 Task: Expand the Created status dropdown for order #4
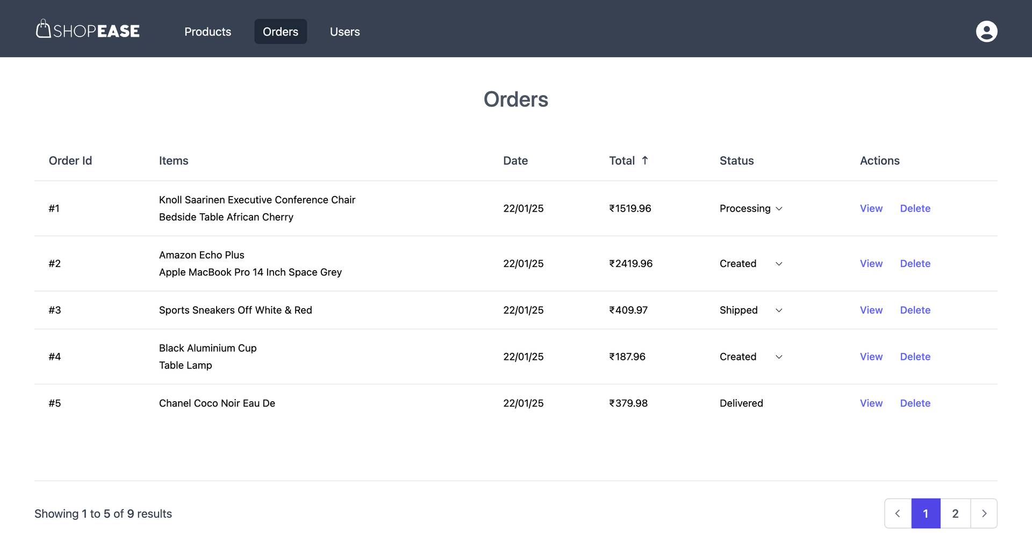click(x=751, y=357)
